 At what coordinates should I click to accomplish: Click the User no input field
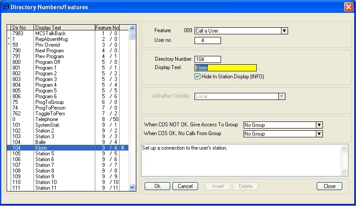click(x=207, y=40)
